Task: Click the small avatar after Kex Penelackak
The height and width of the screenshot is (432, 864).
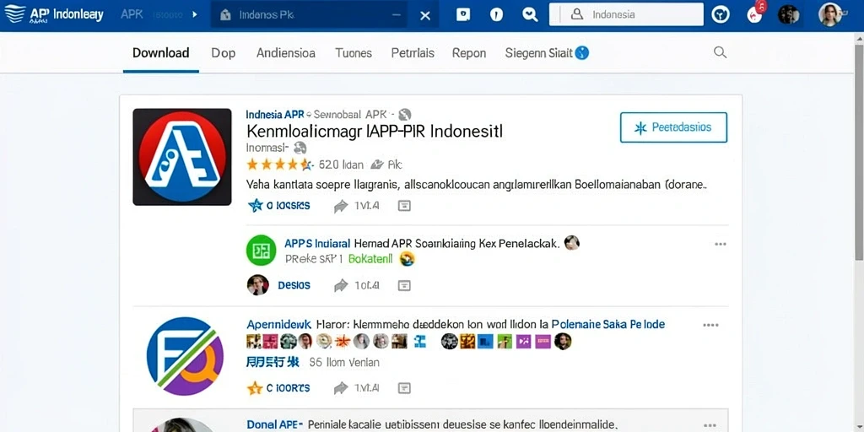Action: tap(572, 242)
